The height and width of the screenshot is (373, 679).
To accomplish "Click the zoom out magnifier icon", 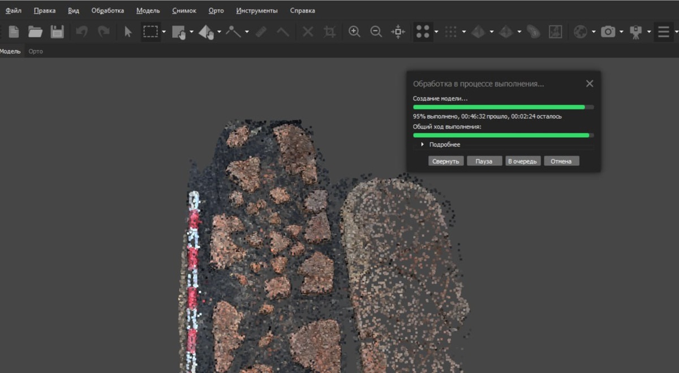I will tap(376, 32).
